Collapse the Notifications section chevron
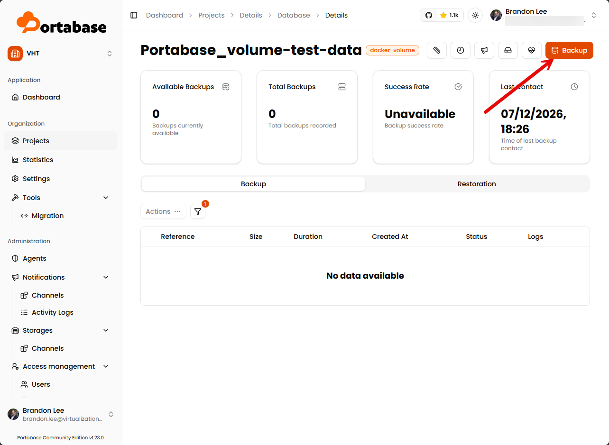Screen dimensions: 609x445 (x=106, y=277)
